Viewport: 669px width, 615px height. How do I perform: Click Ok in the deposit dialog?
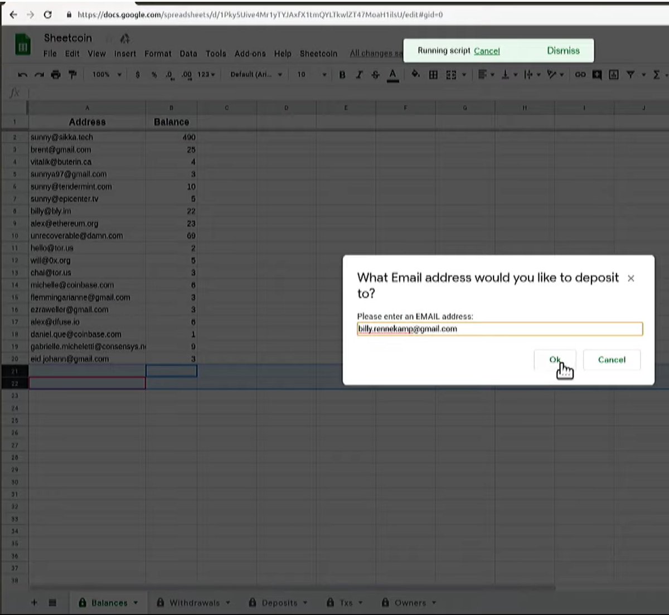tap(555, 360)
